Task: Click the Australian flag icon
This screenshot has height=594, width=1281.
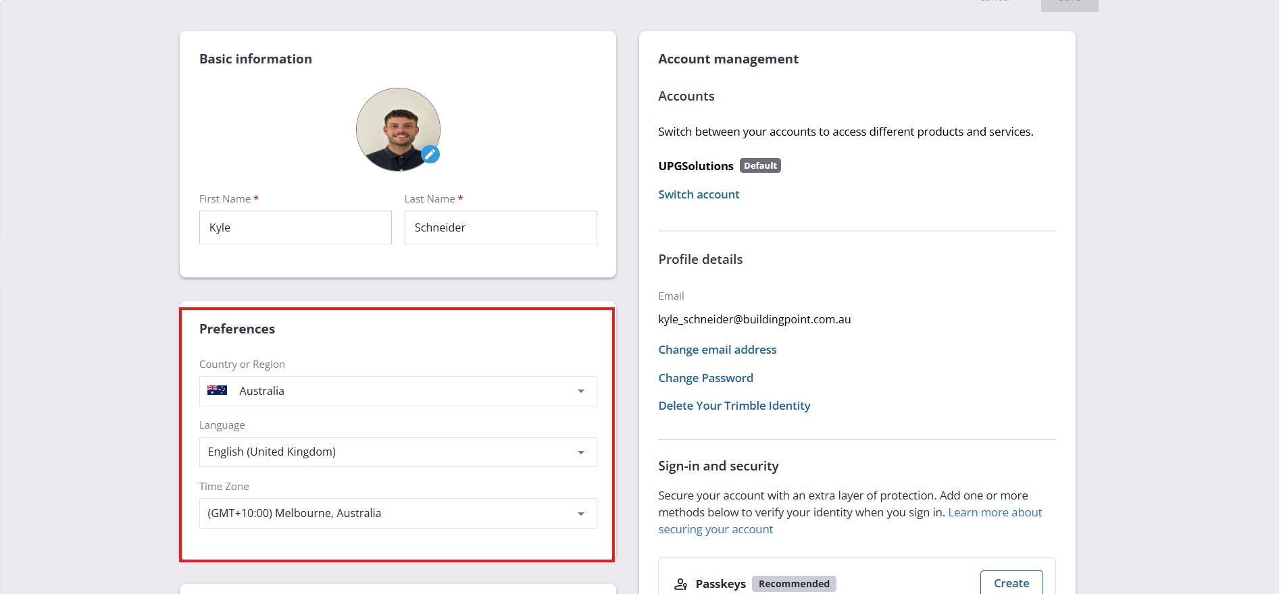Action: [217, 390]
